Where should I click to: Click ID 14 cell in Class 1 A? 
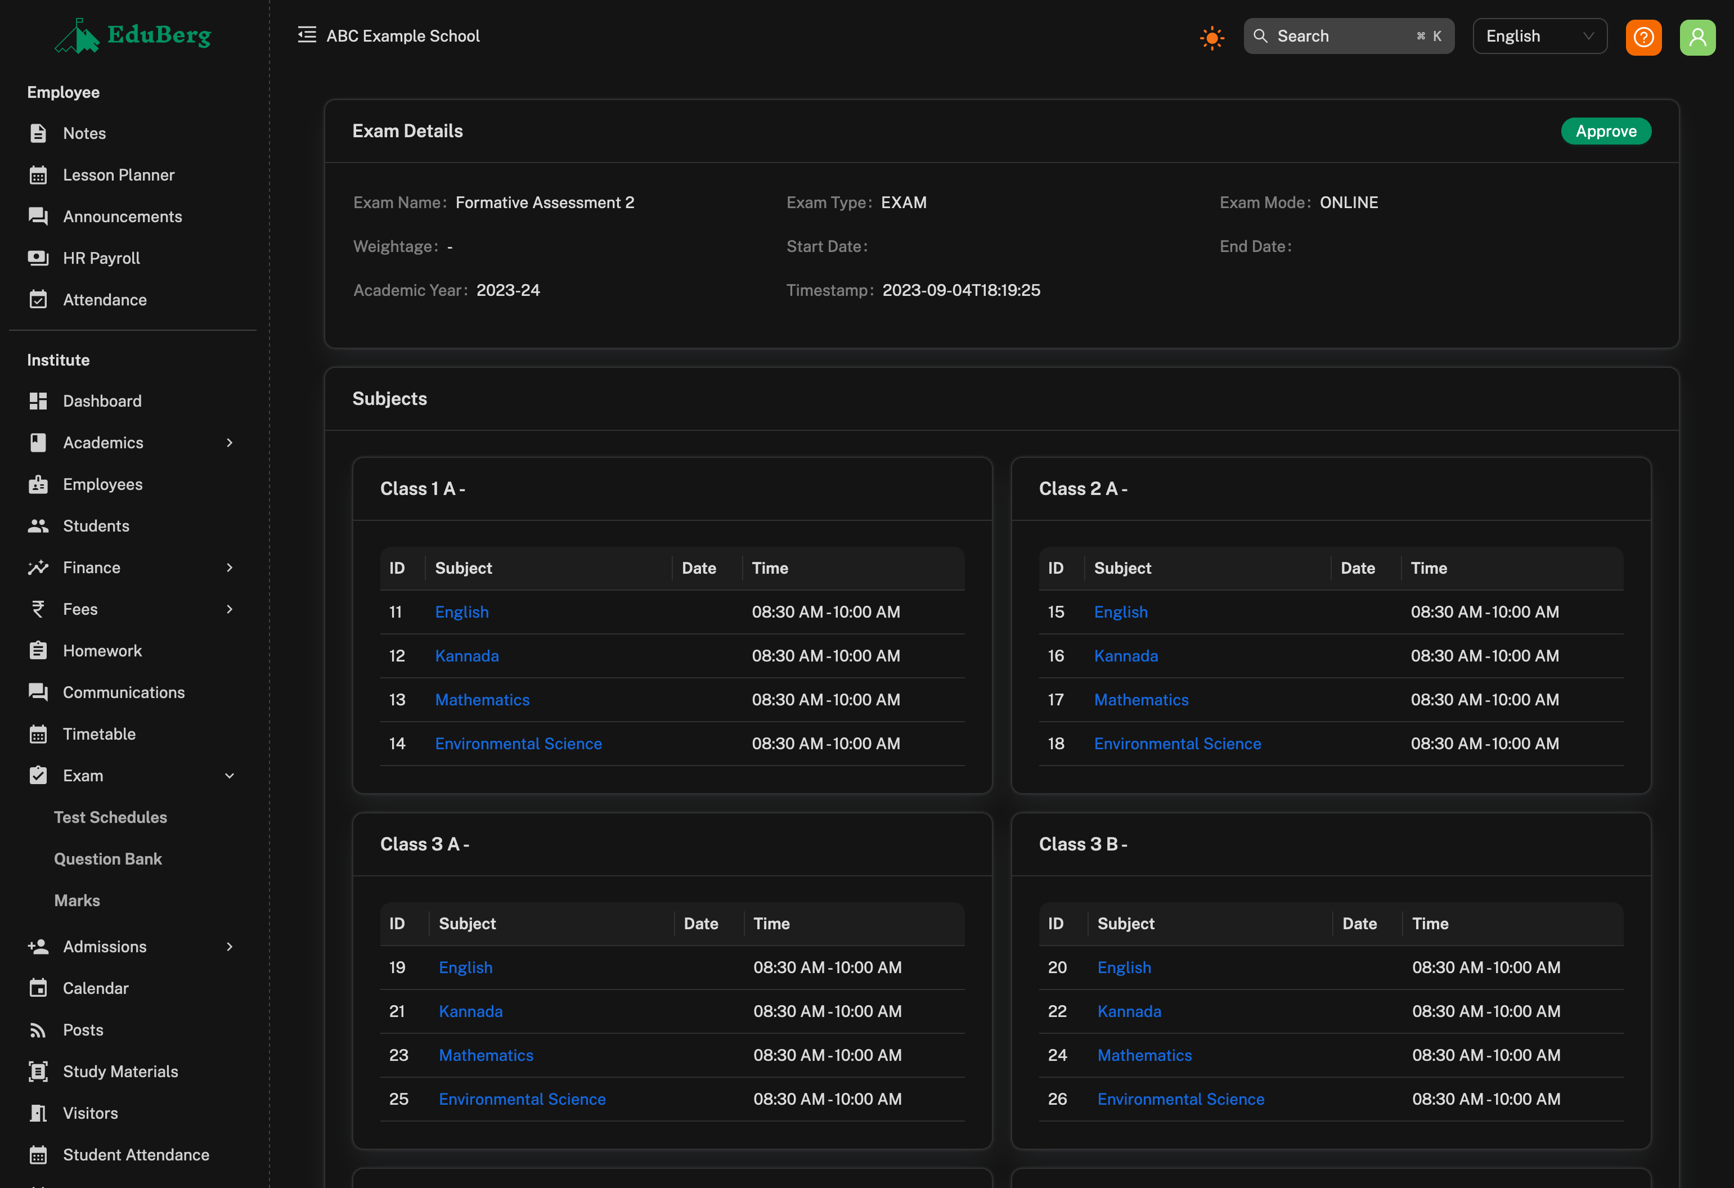point(397,744)
